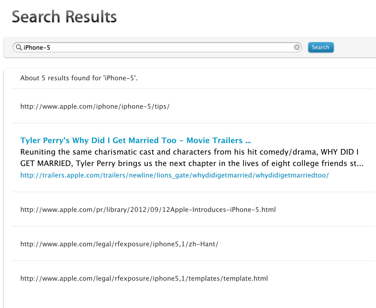Viewport: 376px width, 308px height.
Task: Open the trailers.apple.com whydidigetmarriedtoo URL link
Action: [x=174, y=175]
